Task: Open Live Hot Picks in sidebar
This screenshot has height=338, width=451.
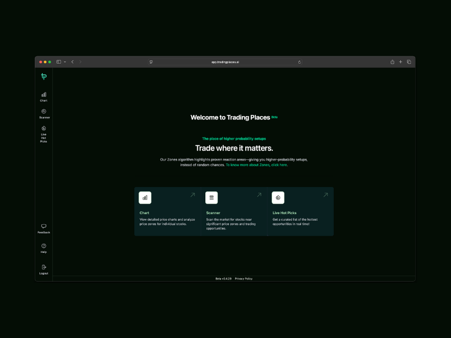Action: (44, 134)
